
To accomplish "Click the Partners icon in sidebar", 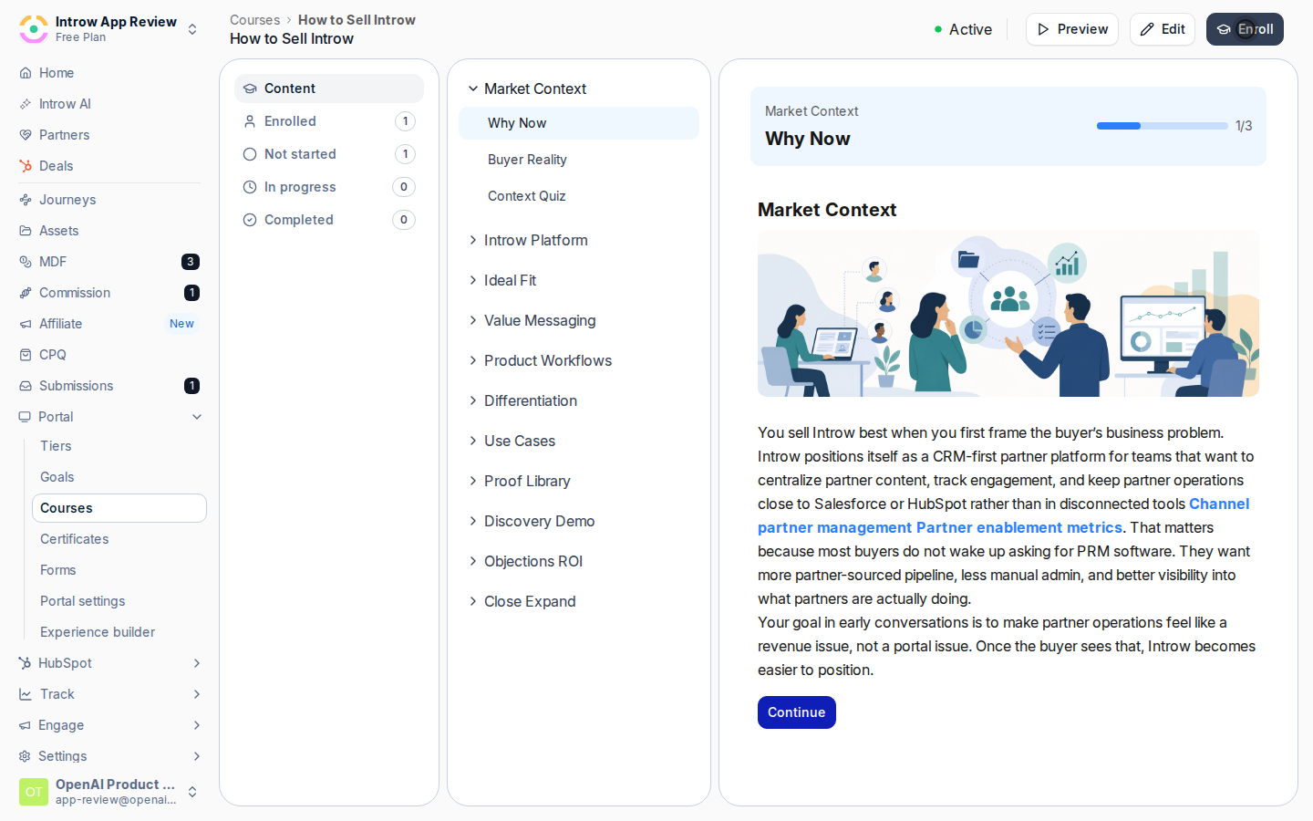I will coord(26,135).
